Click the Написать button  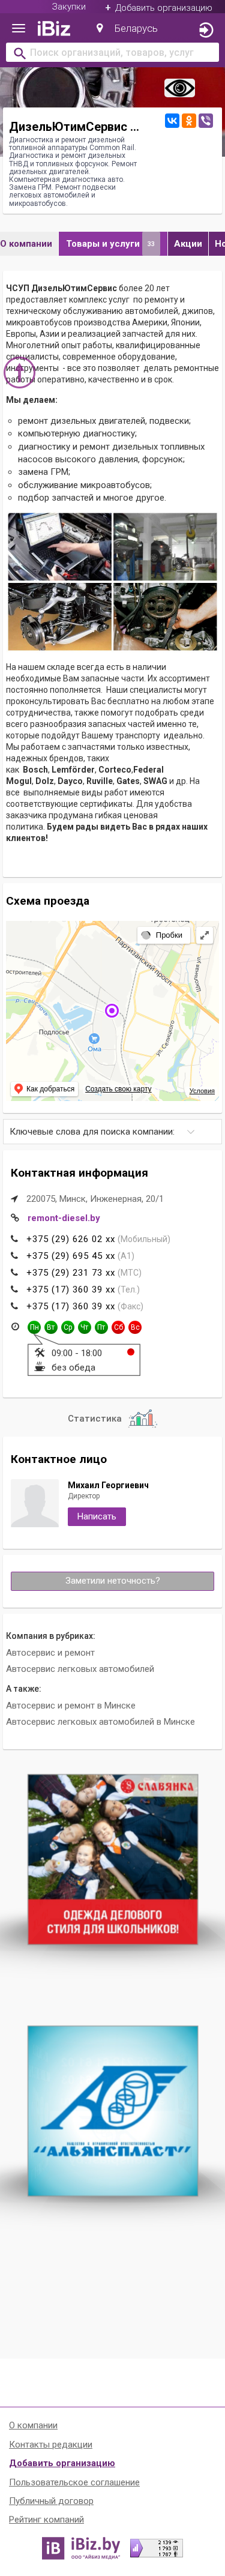coord(97,1516)
